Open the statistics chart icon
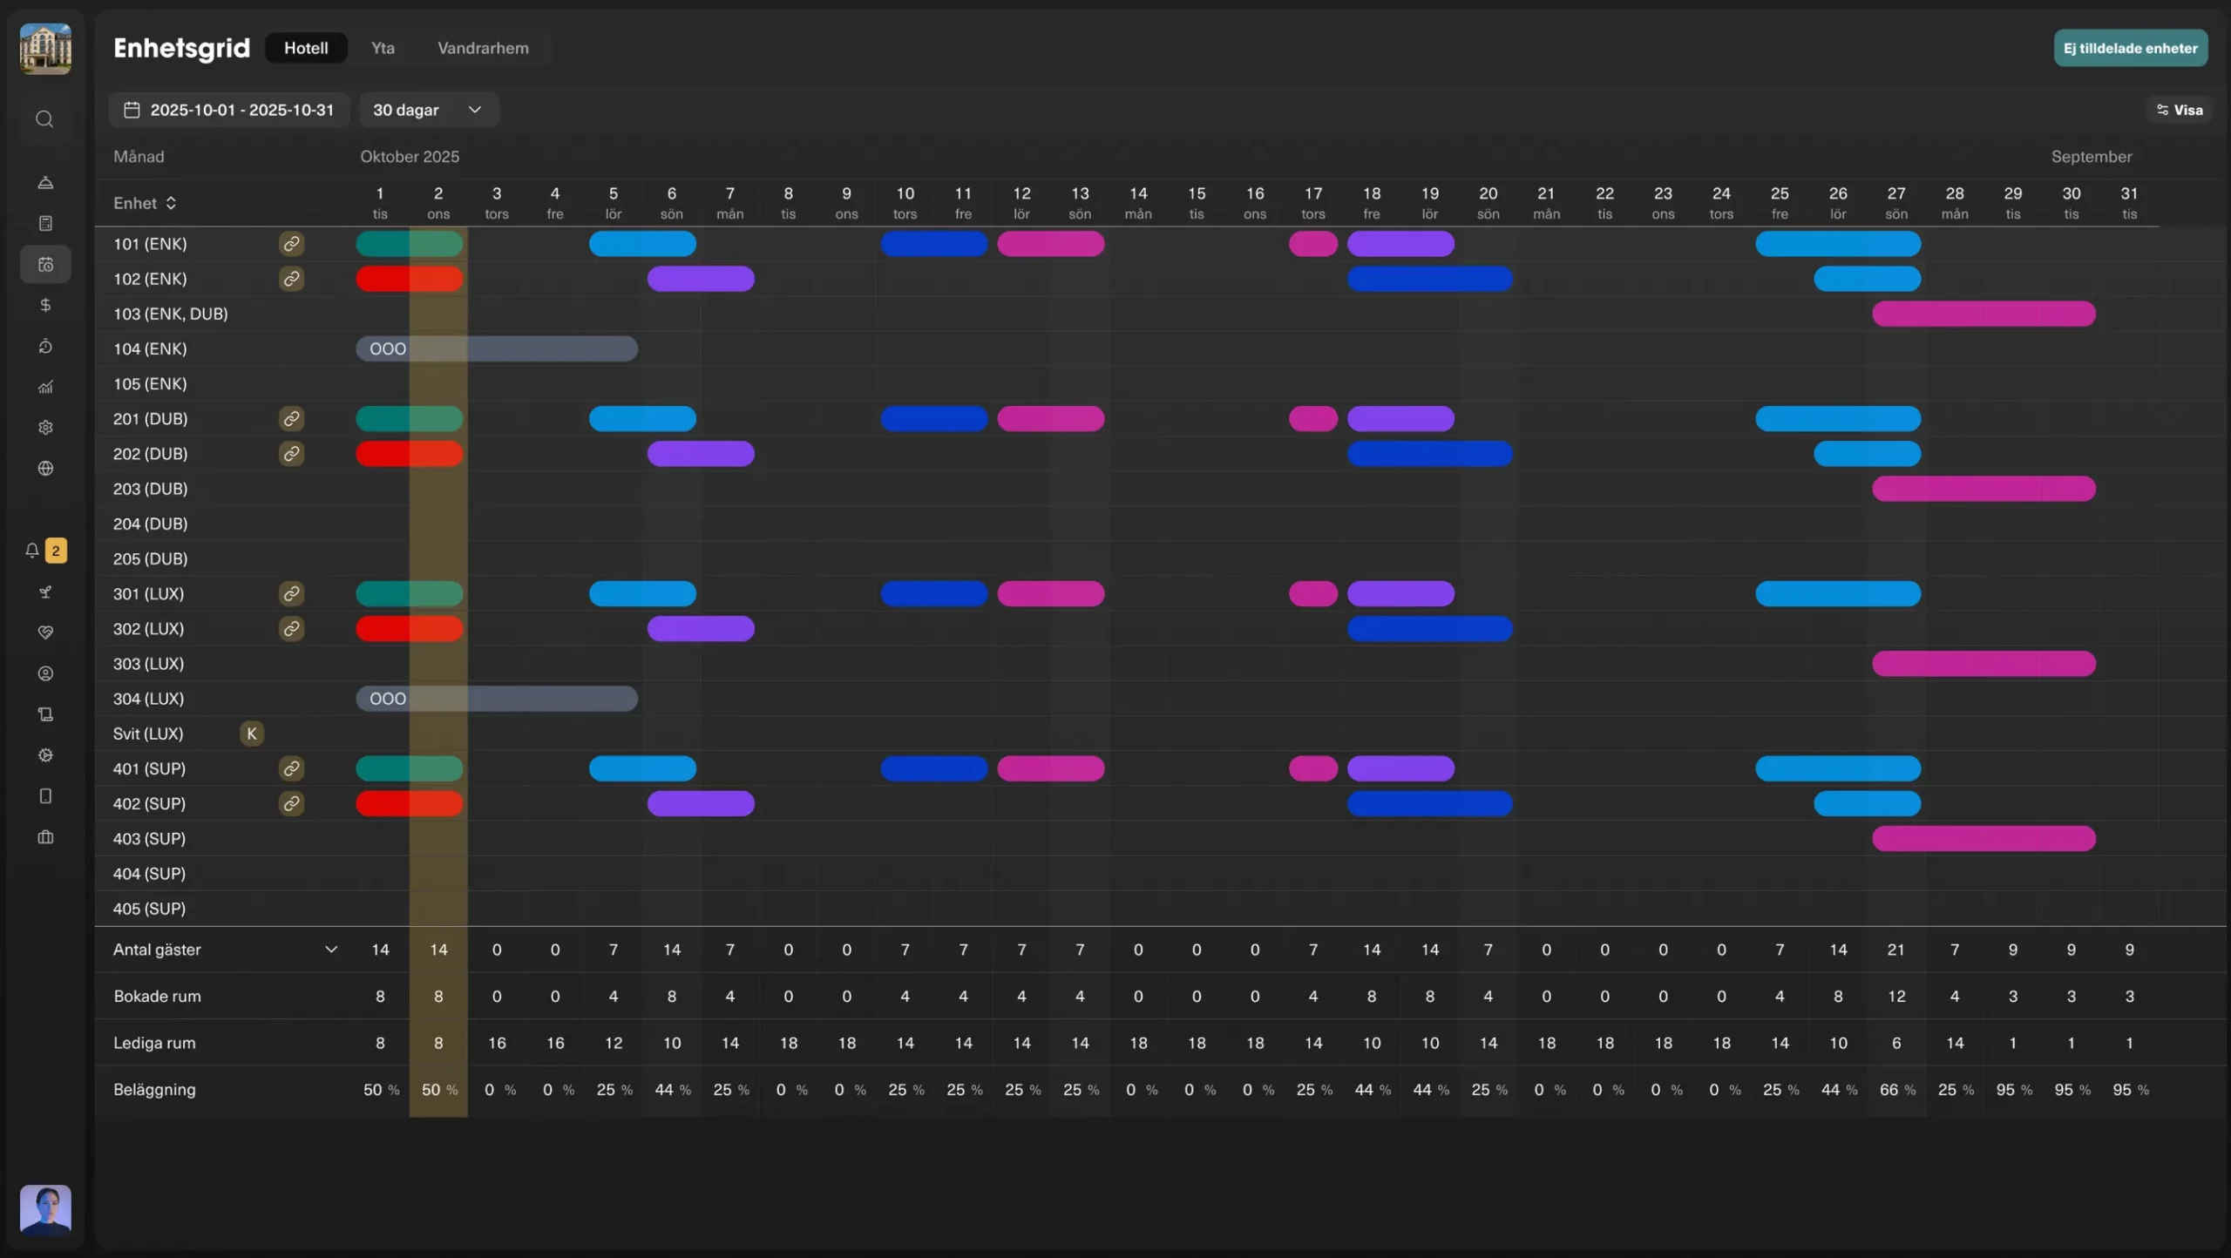This screenshot has width=2231, height=1258. coord(45,387)
